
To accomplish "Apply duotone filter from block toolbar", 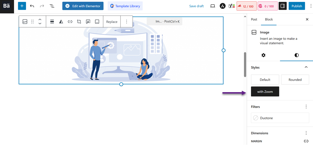I will click(x=61, y=22).
